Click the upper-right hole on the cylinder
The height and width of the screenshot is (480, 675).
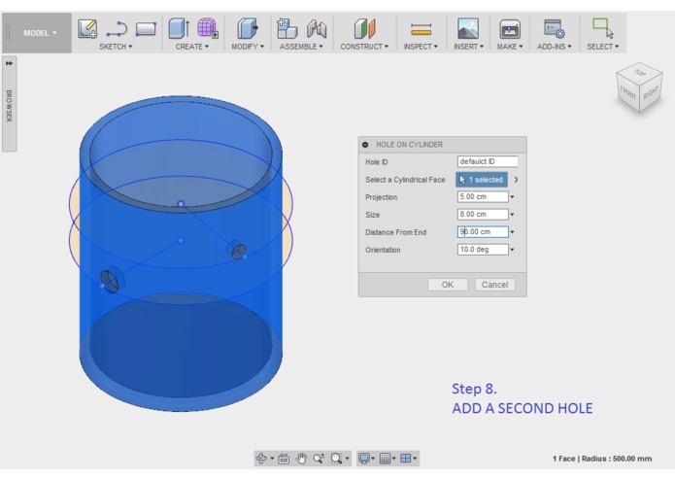tap(238, 250)
